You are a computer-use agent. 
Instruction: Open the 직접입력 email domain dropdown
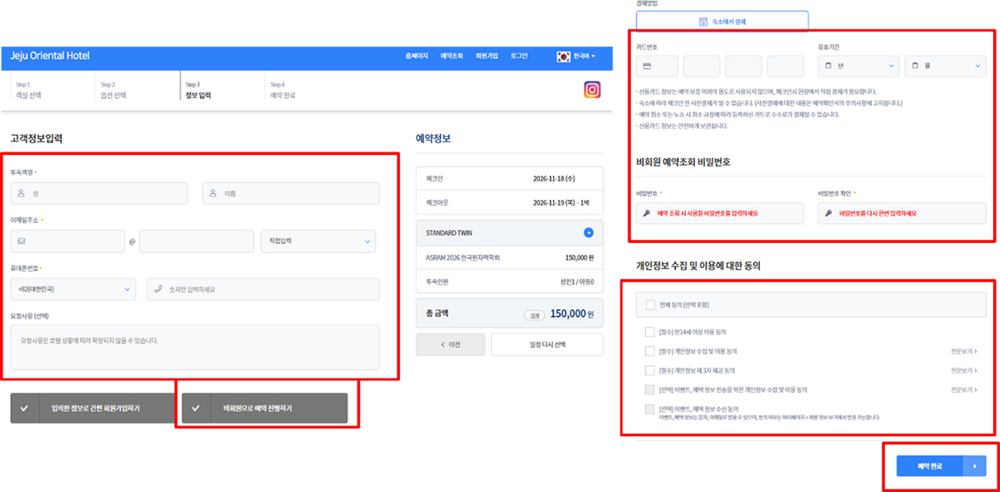pyautogui.click(x=317, y=241)
